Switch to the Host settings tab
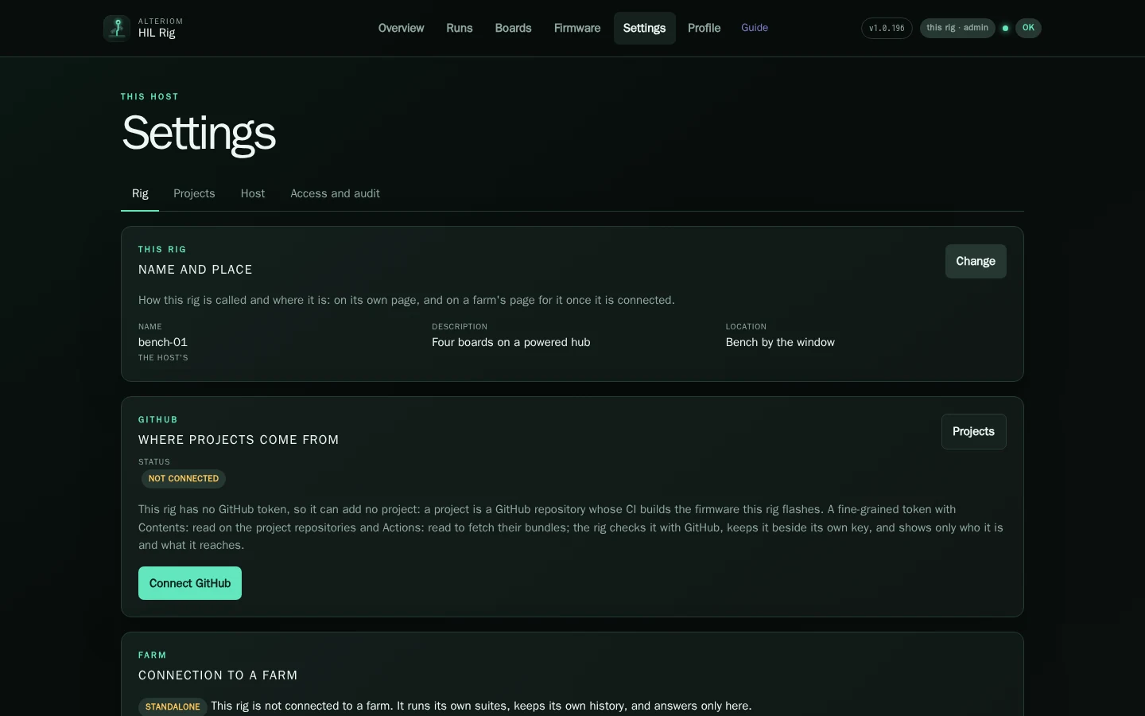Viewport: 1145px width, 716px height. (x=253, y=193)
